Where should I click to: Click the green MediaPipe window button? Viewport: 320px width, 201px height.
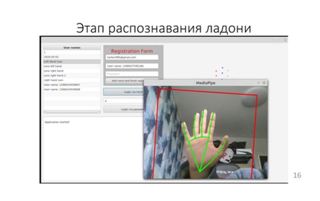(x=264, y=83)
